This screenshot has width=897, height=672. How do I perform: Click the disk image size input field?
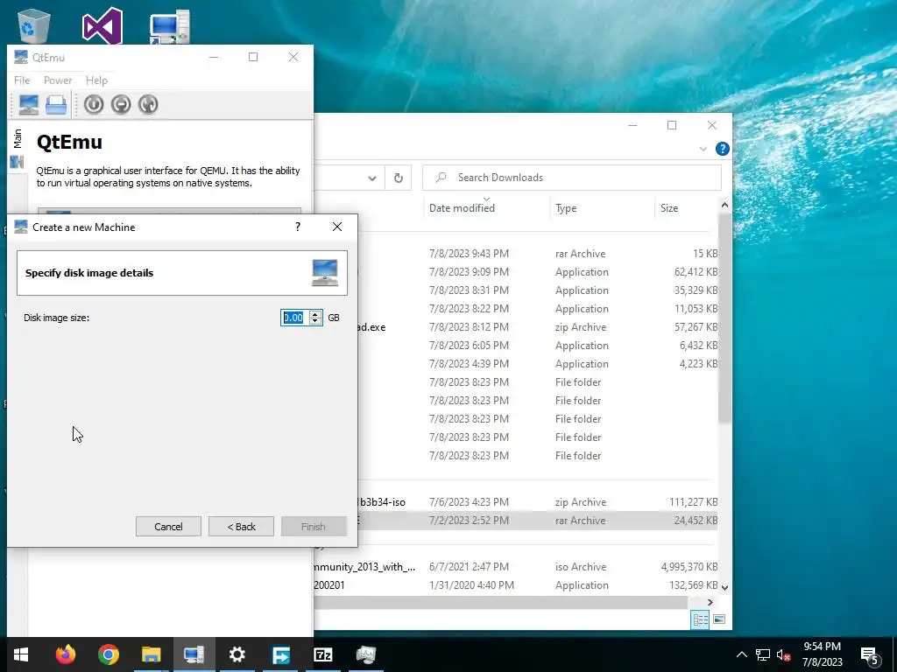(x=294, y=318)
